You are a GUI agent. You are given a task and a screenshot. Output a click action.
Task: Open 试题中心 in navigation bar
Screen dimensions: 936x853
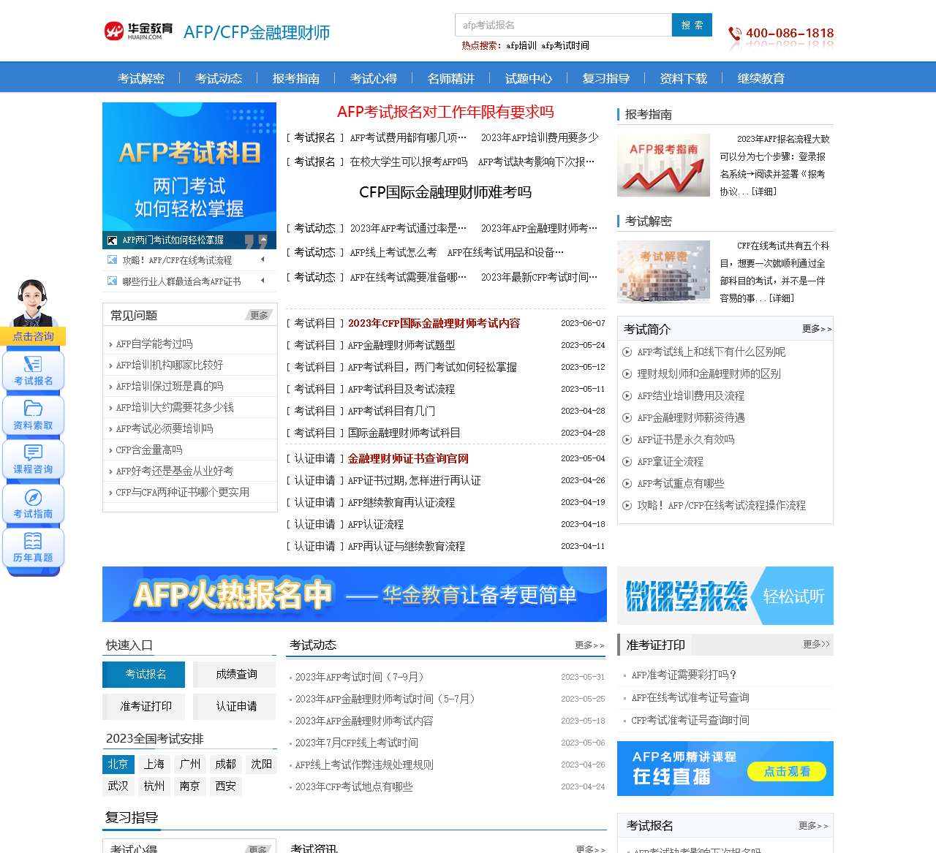[x=529, y=78]
